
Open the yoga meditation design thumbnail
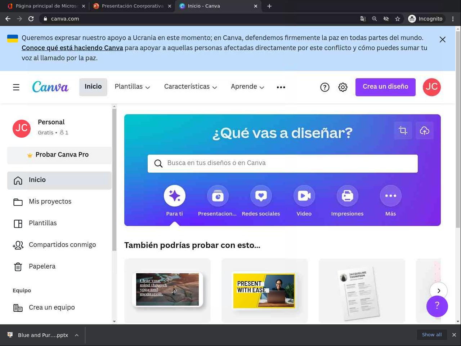tap(167, 290)
